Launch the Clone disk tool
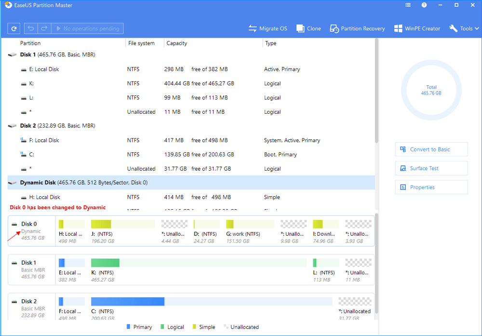 [308, 28]
